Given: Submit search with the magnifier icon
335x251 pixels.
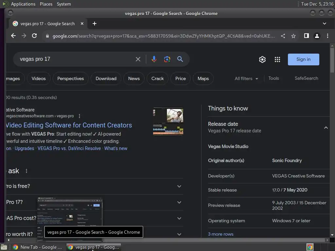Looking at the screenshot, I should click(180, 59).
